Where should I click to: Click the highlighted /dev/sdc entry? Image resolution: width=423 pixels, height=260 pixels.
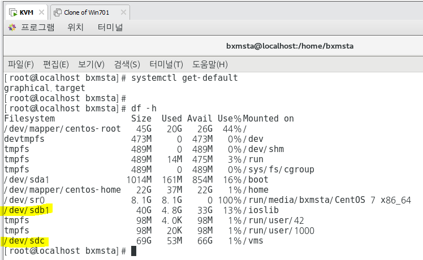(x=24, y=241)
